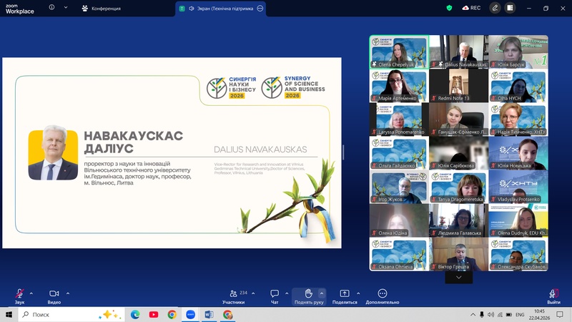572x322 pixels.
Task: Show next page of gallery participants
Action: (458, 278)
